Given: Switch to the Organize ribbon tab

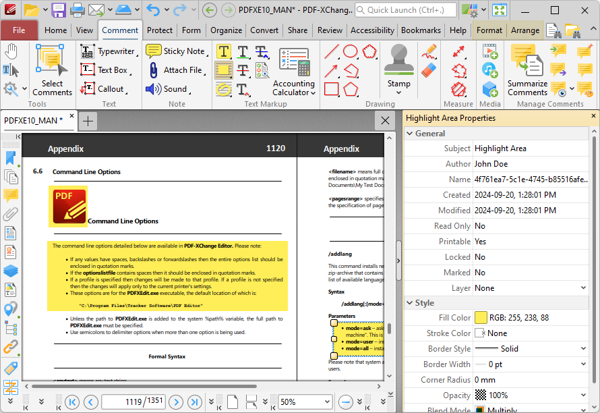Looking at the screenshot, I should 226,30.
